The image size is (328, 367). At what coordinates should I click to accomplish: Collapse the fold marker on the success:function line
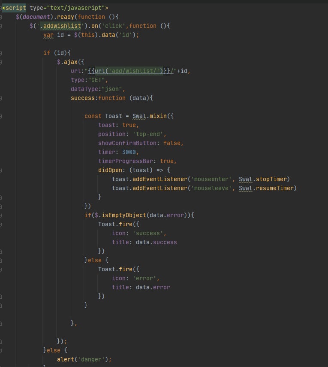coord(1,99)
